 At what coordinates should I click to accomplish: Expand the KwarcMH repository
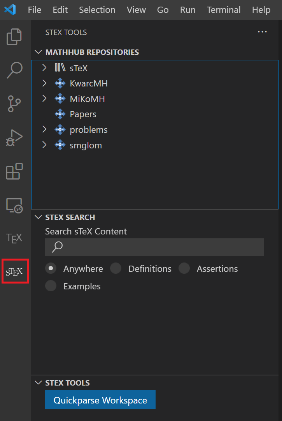click(44, 83)
